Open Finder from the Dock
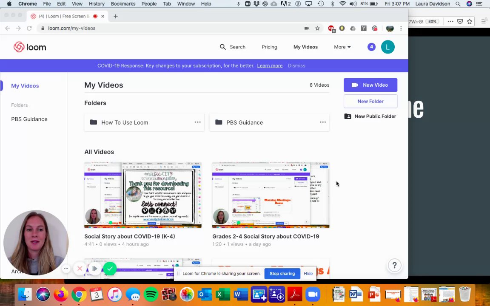 click(25, 295)
